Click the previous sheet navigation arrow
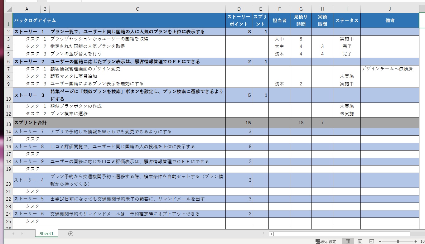This screenshot has width=425, height=244. pos(13,233)
